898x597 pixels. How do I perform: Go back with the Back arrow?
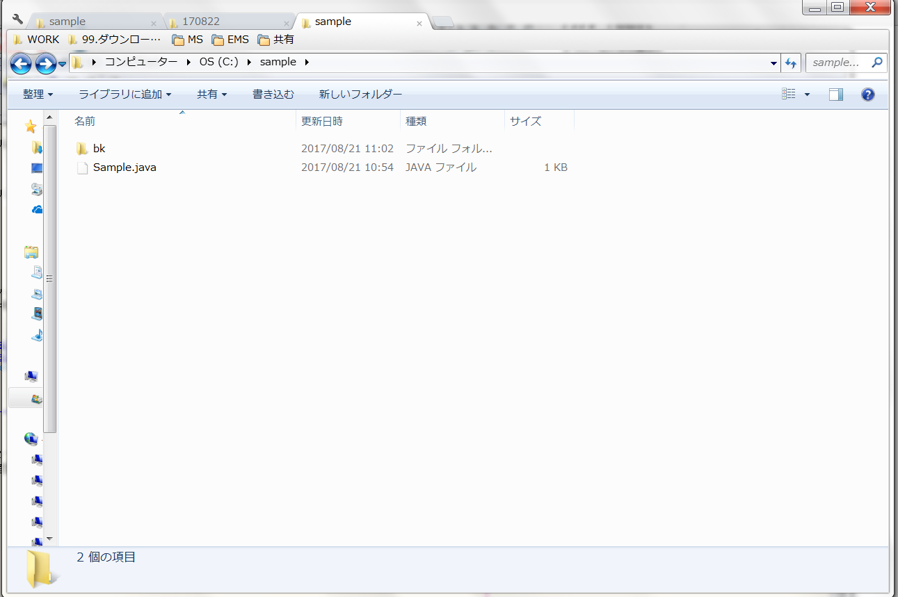pos(22,64)
